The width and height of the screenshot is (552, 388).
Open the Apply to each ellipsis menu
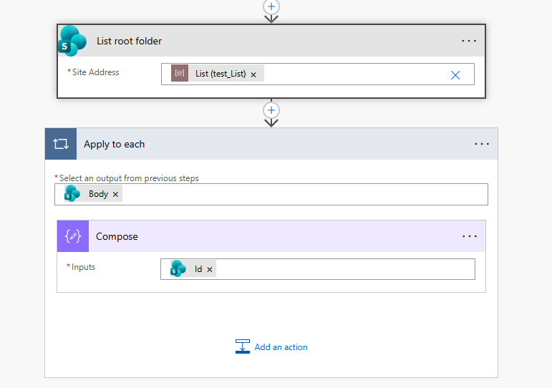(482, 144)
